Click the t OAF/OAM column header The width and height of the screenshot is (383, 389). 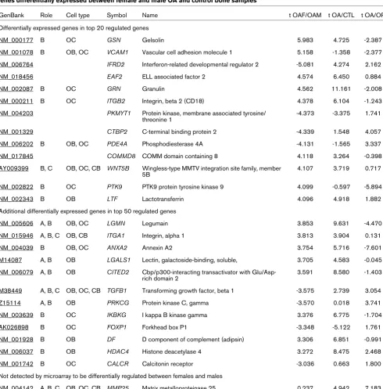click(x=305, y=15)
